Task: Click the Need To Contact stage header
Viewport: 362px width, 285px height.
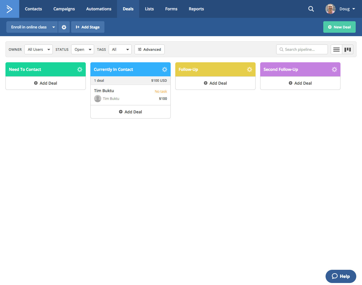Action: pyautogui.click(x=46, y=69)
